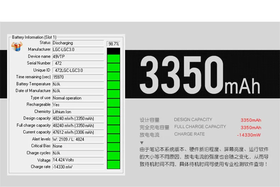Screen dimensions: 280x187
Task: Click the CHARGE RATE label on the right
Action: [190, 134]
